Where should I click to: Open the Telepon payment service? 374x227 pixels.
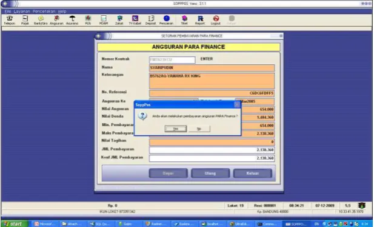10,20
